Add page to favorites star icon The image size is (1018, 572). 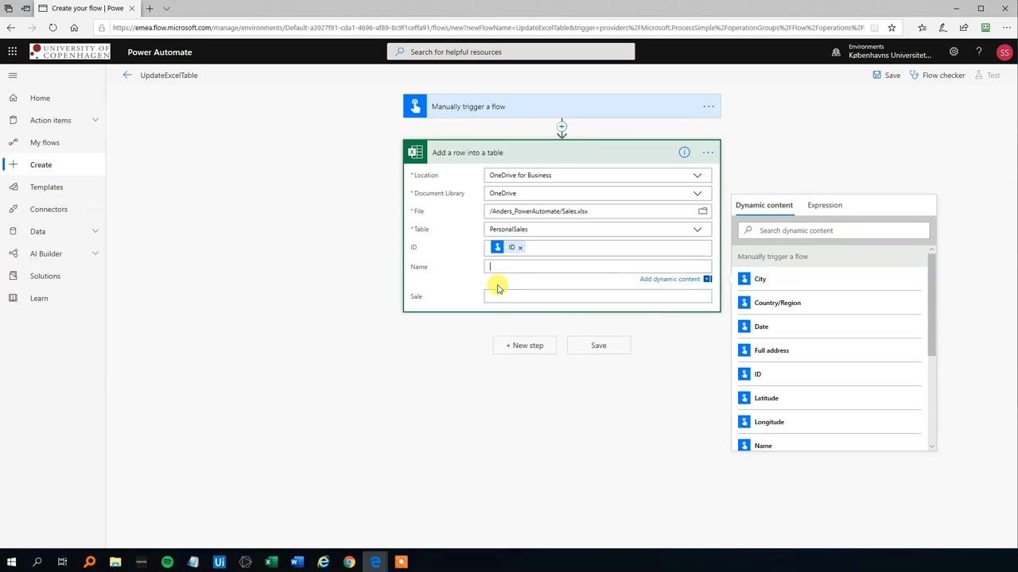(892, 28)
